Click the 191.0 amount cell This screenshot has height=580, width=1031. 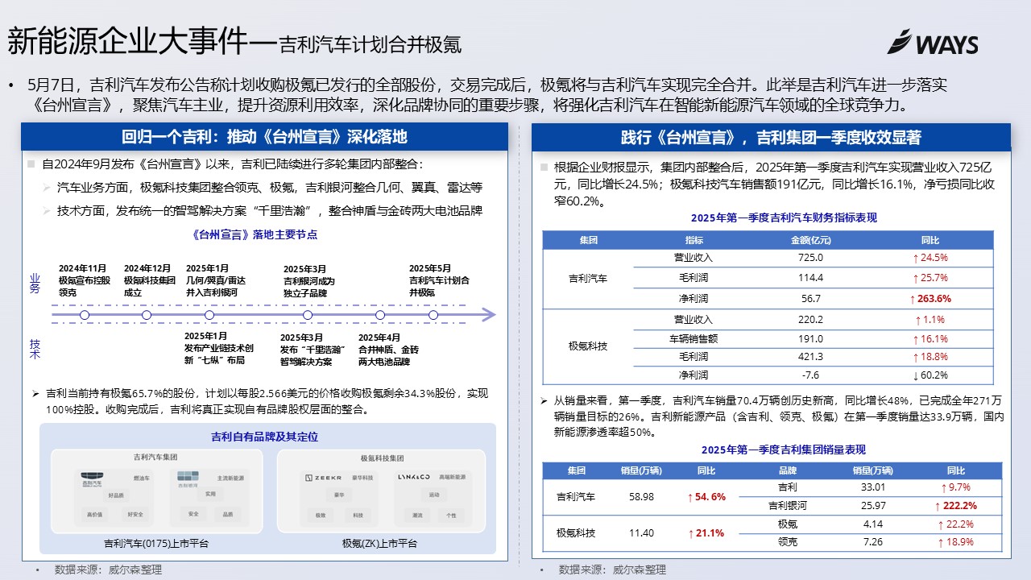click(810, 339)
